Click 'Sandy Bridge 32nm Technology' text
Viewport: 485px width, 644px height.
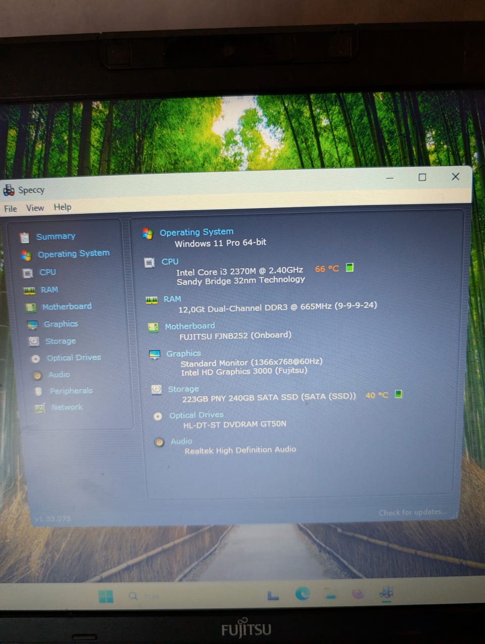241,280
